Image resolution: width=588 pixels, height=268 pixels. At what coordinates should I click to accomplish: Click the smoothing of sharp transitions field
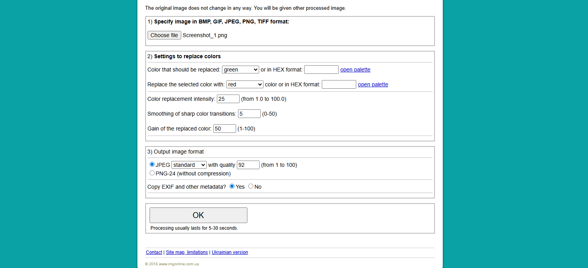pyautogui.click(x=249, y=113)
